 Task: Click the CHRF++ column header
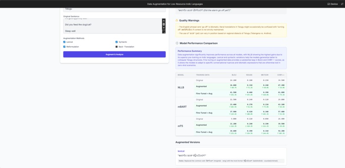[280, 75]
